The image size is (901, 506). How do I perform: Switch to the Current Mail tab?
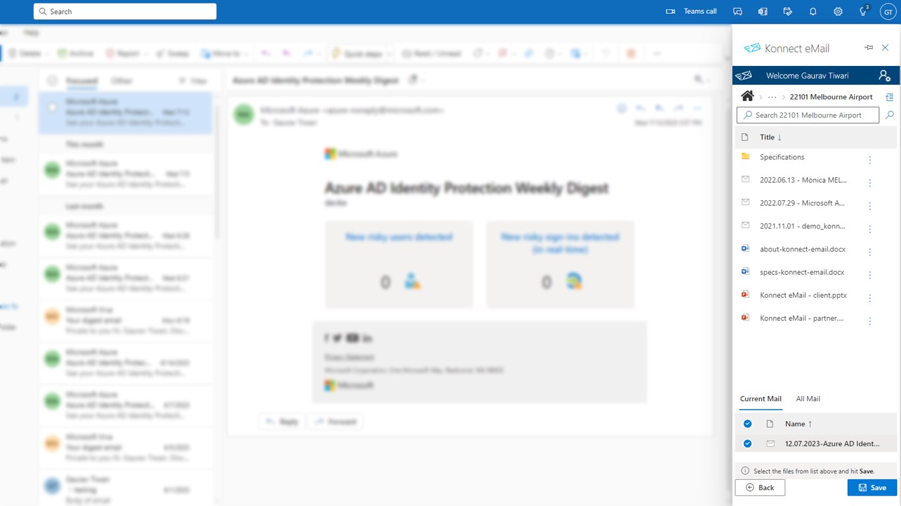click(761, 399)
